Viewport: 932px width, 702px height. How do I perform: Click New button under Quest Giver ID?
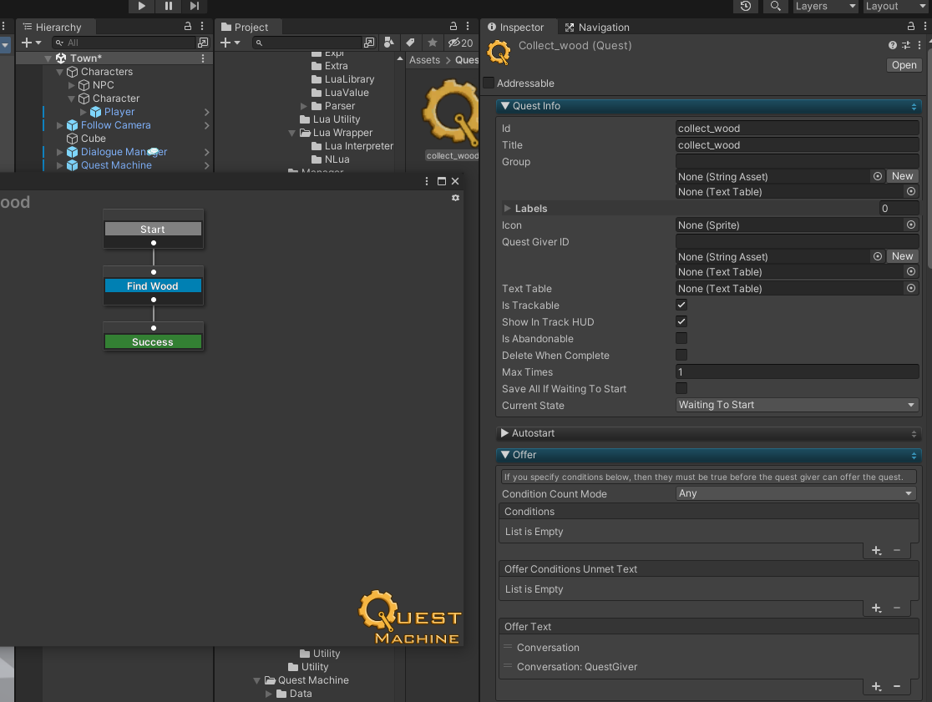tap(902, 256)
